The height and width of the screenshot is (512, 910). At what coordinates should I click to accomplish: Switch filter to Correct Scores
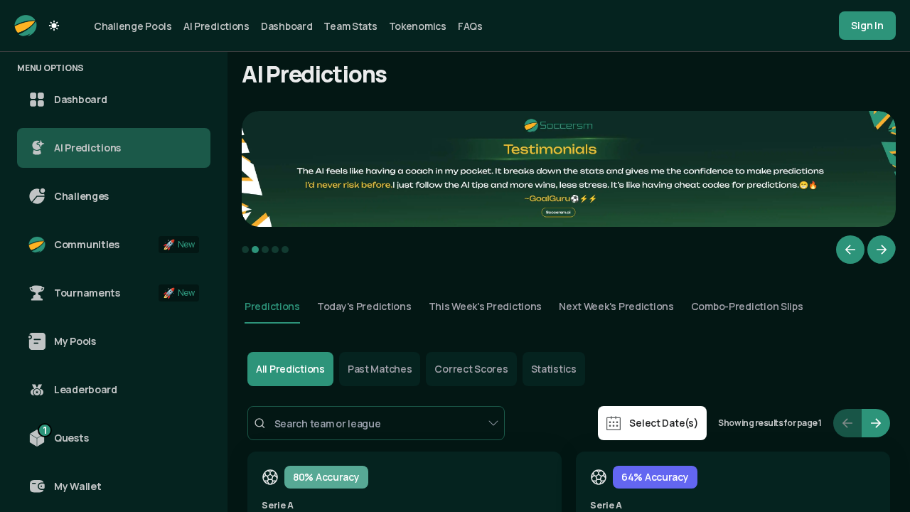(x=471, y=369)
